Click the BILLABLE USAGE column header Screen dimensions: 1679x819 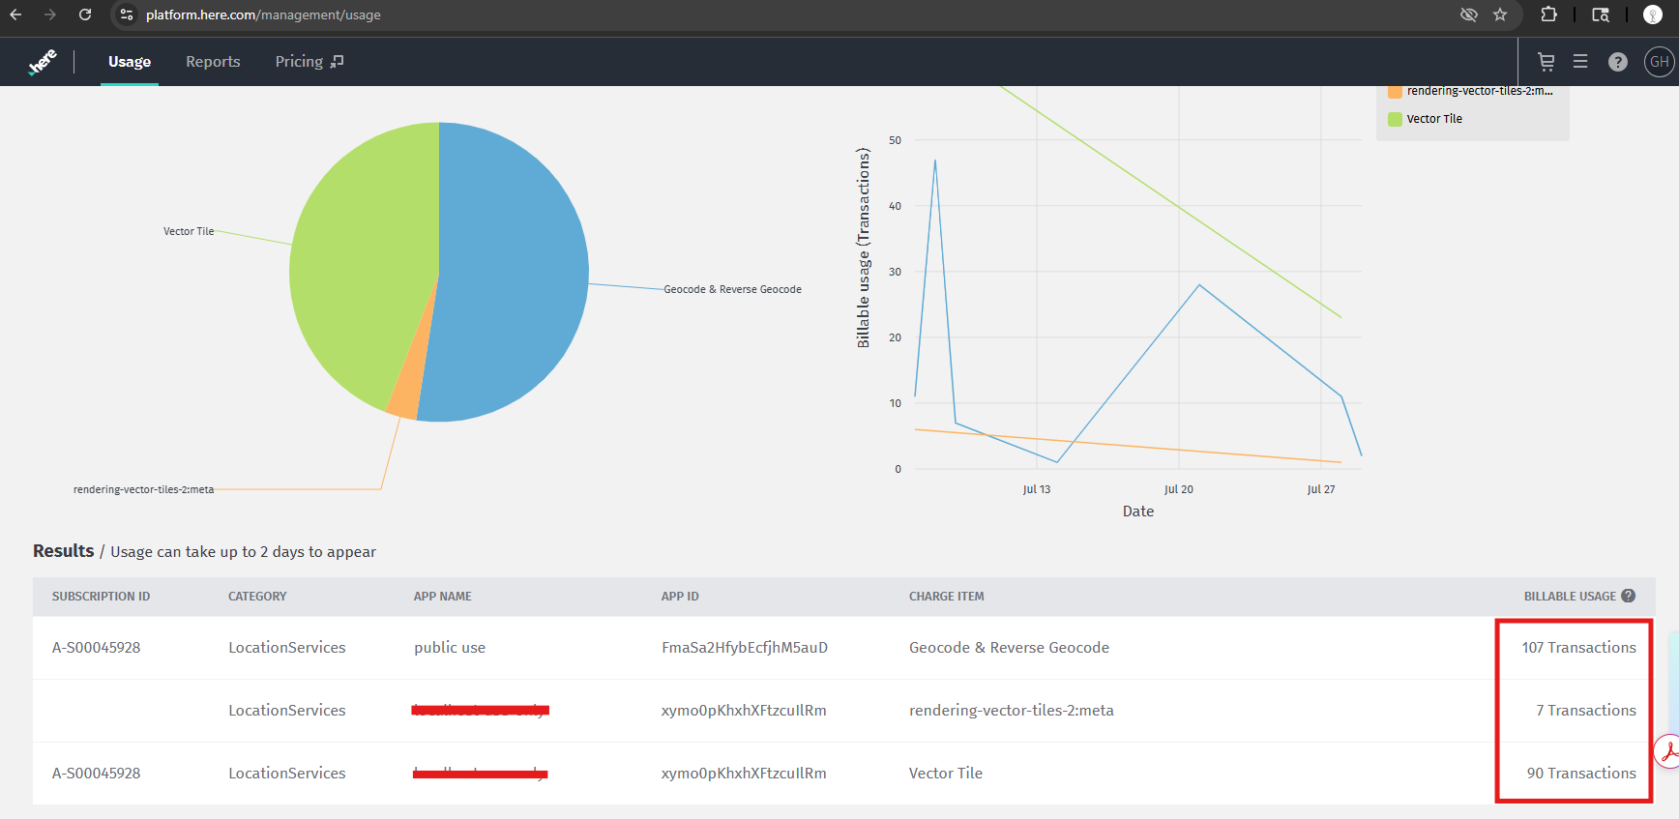coord(1570,597)
